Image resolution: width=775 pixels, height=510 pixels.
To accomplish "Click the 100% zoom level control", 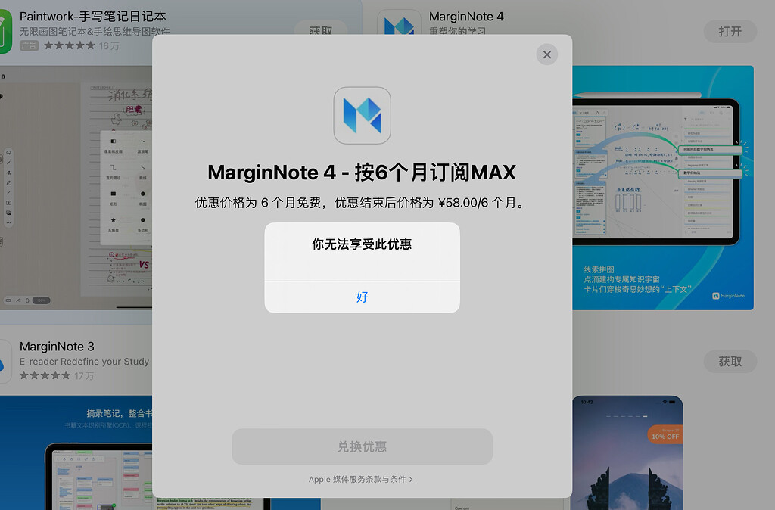I will (x=42, y=300).
